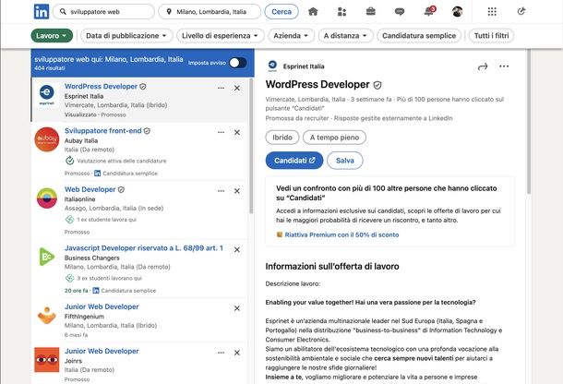This screenshot has height=384, width=563.
Task: Open more options for WordPress Developer listing
Action: click(x=221, y=88)
